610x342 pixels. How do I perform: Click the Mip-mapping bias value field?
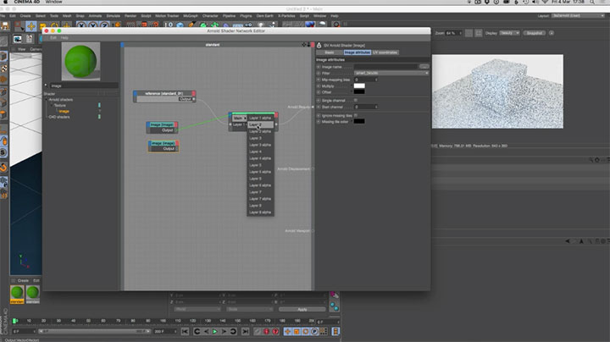366,80
